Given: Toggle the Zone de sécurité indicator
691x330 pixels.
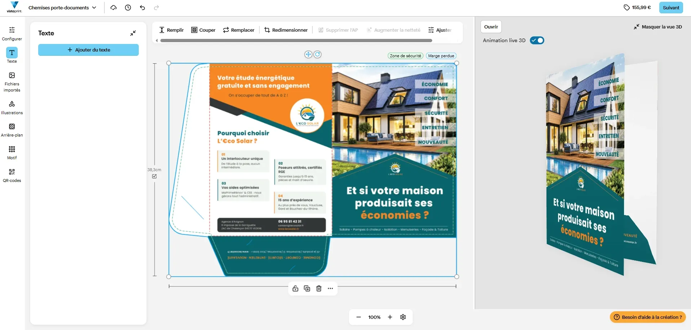Looking at the screenshot, I should point(405,56).
